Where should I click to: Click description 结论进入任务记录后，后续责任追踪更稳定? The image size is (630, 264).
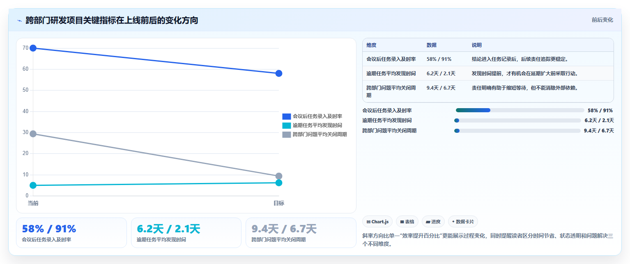(520, 59)
